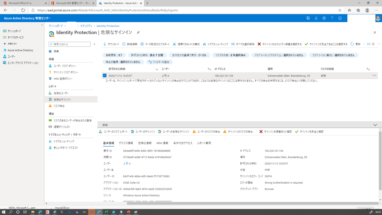Click 自動更新 : オフ filter pill
The height and width of the screenshot is (215, 382).
(114, 55)
